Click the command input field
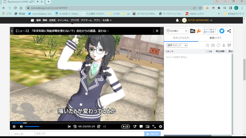 pyautogui.click(x=23, y=134)
